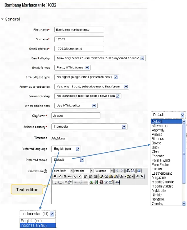
Task: Apply subscript formatting
Action: pos(74,176)
